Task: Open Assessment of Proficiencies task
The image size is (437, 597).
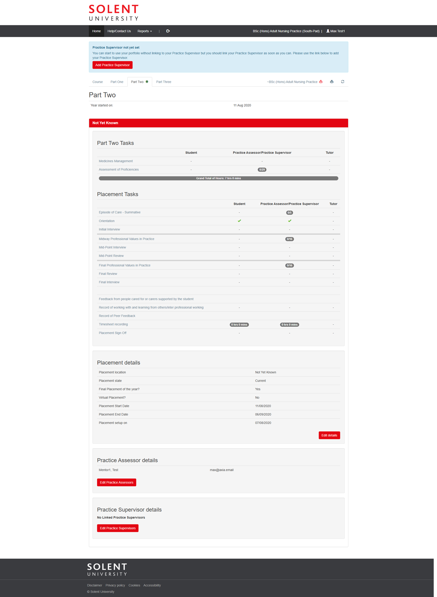Action: click(119, 169)
